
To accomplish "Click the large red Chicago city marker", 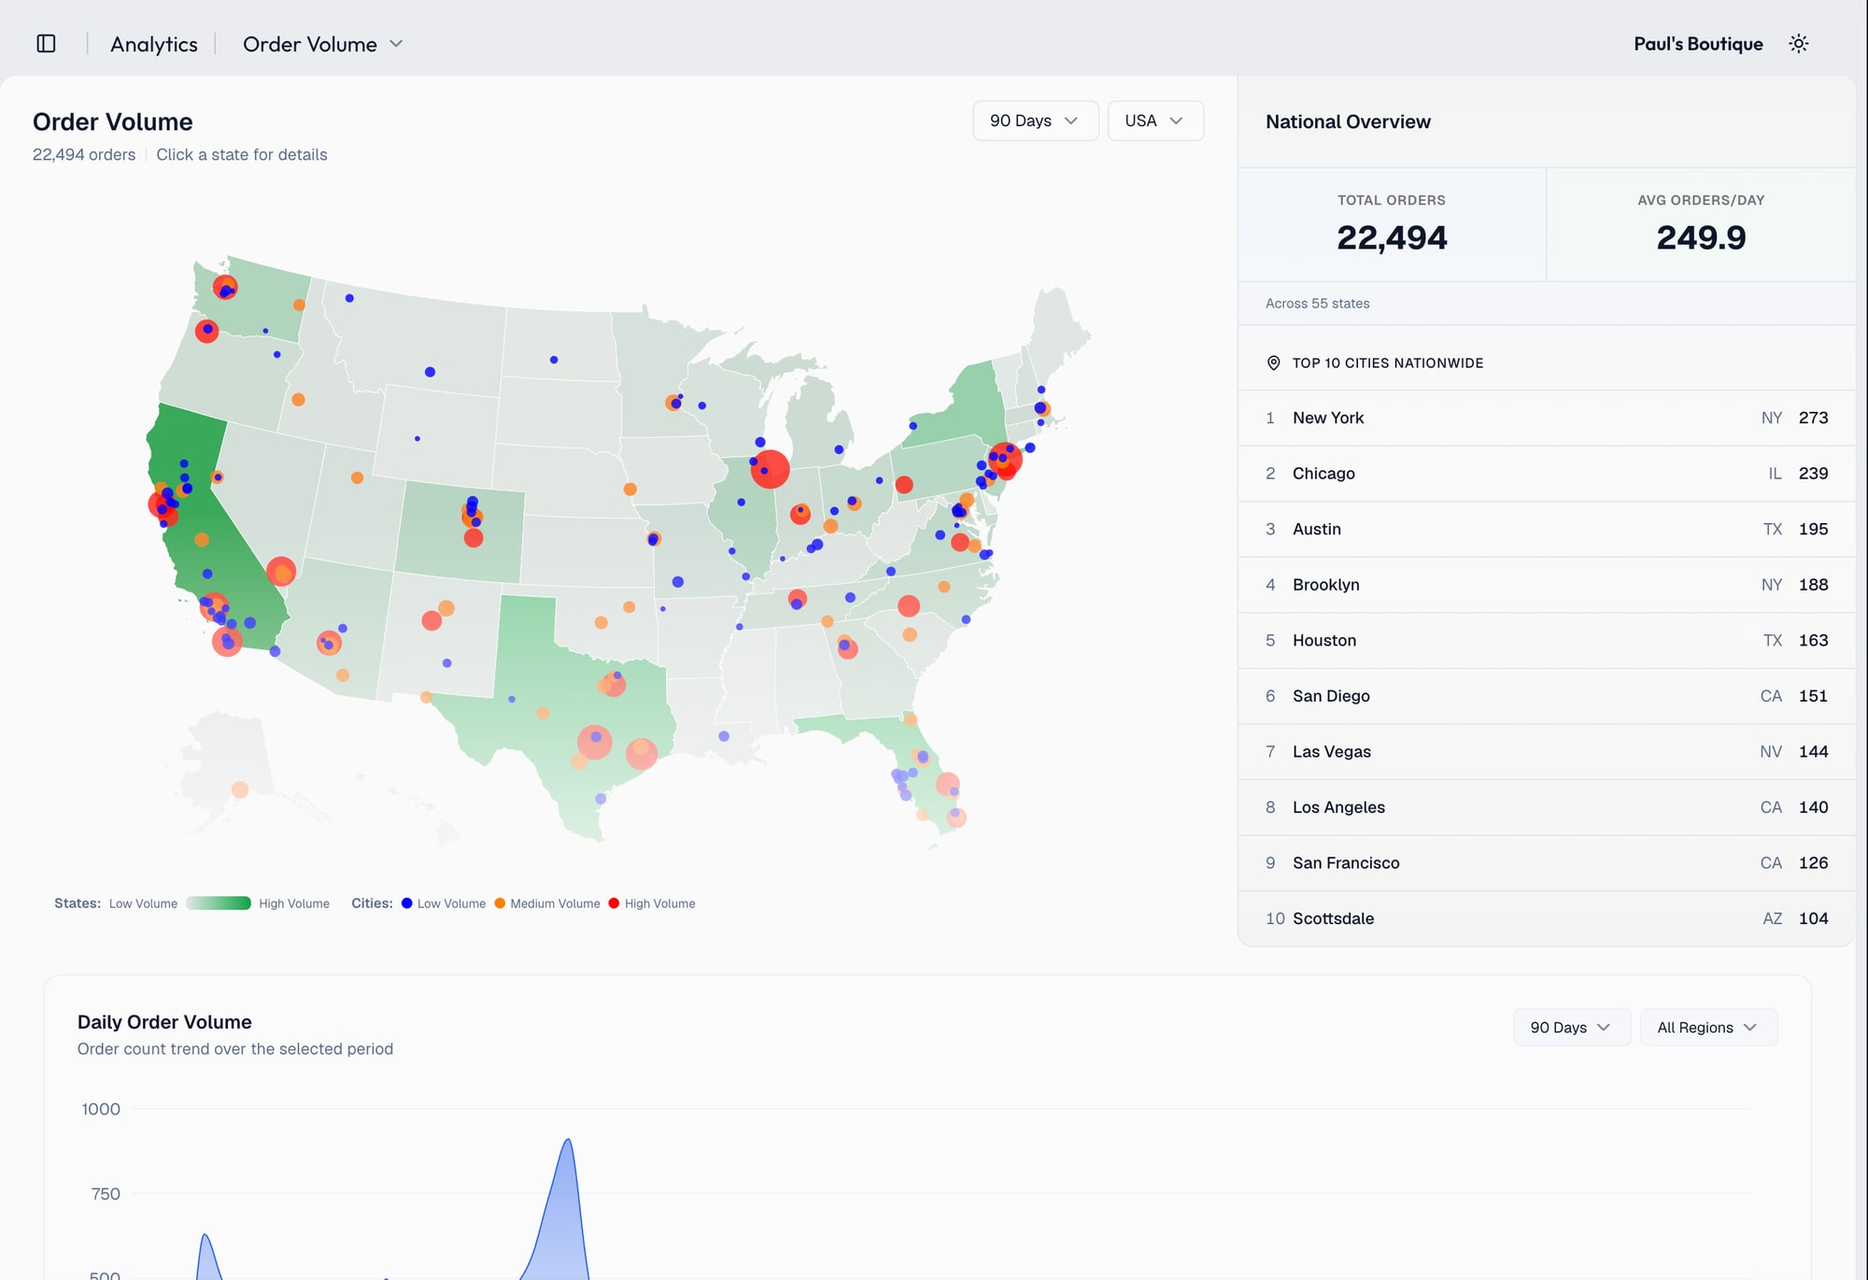I will click(x=771, y=469).
